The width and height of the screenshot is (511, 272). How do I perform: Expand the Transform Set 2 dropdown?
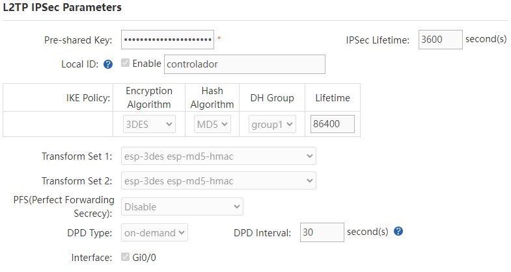pos(219,180)
